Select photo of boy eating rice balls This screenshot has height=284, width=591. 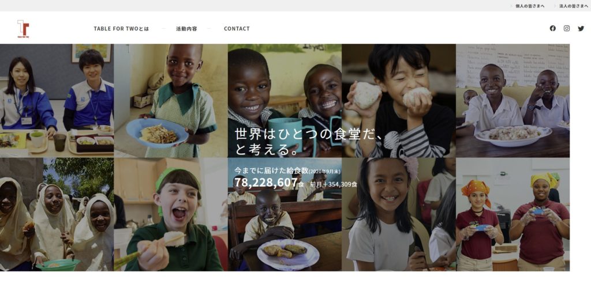point(399,100)
